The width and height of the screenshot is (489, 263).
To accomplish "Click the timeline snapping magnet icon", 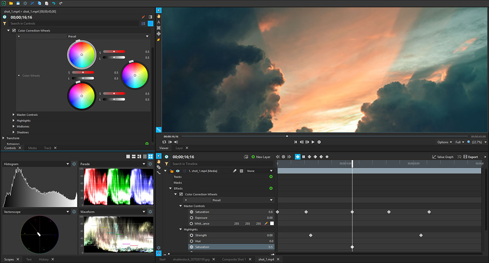I will point(158,253).
